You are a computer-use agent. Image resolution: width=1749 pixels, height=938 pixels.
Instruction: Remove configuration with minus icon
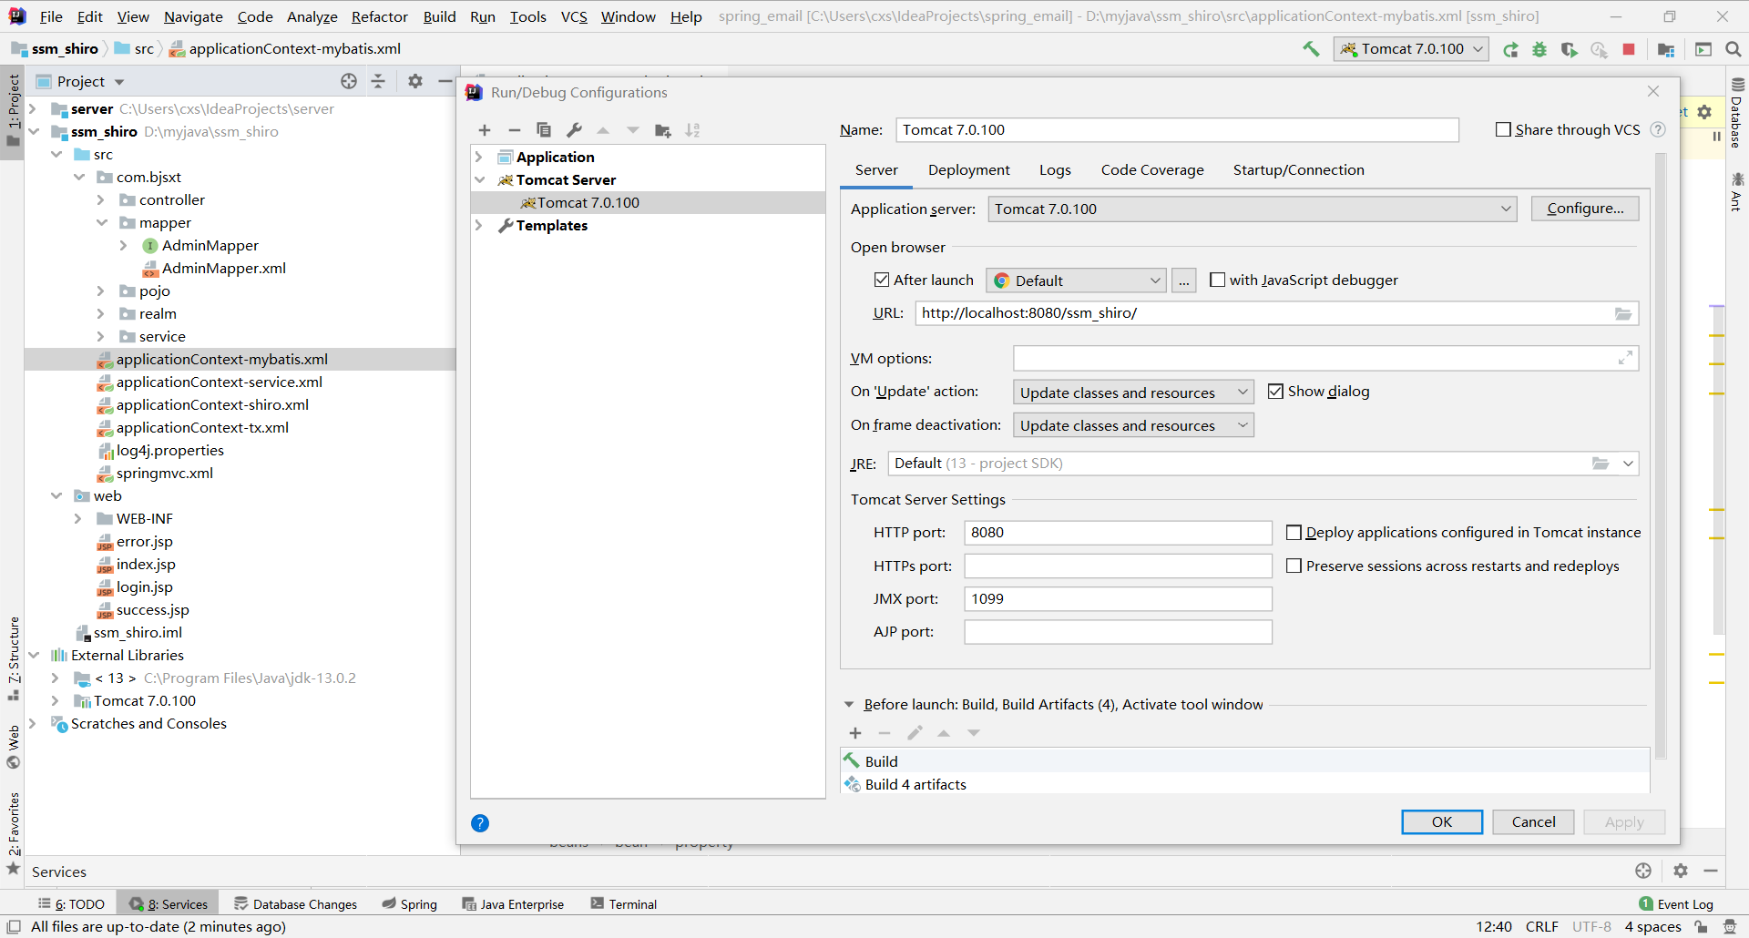point(514,130)
